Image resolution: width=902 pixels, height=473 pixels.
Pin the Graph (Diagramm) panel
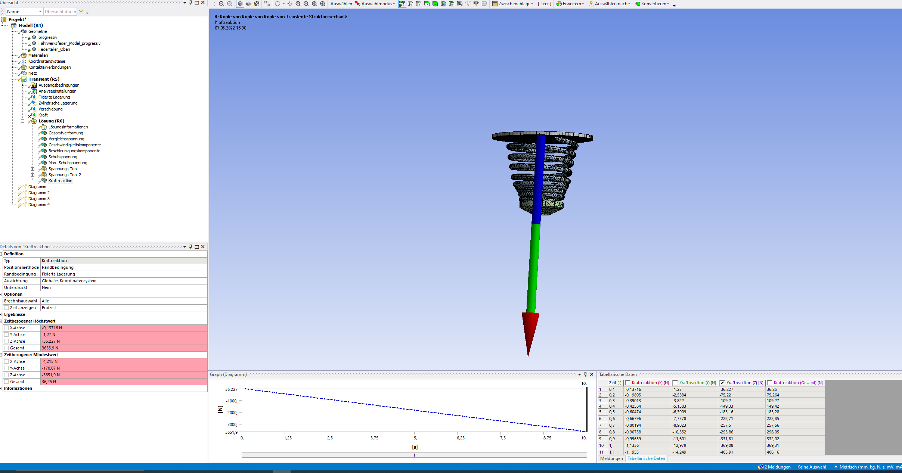click(585, 374)
